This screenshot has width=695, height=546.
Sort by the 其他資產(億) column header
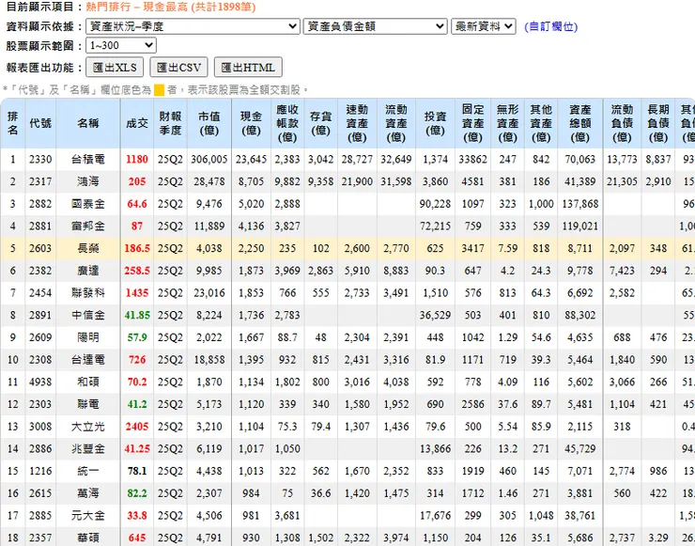(x=541, y=123)
